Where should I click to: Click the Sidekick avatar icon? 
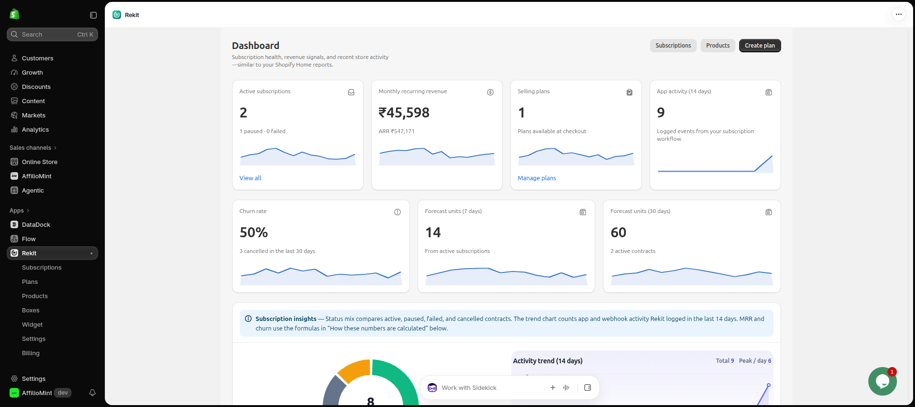(x=432, y=388)
